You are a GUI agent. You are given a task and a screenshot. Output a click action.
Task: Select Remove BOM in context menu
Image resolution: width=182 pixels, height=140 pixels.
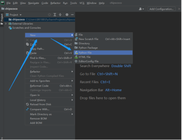(x=50, y=118)
